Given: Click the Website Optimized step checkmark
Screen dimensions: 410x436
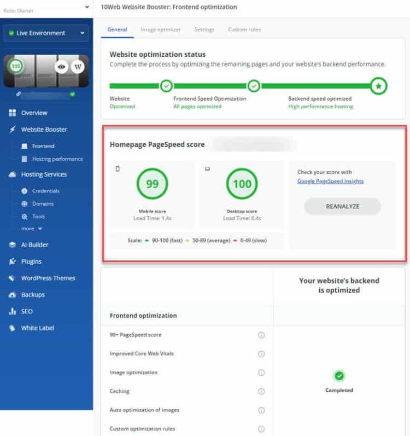Looking at the screenshot, I should point(166,86).
